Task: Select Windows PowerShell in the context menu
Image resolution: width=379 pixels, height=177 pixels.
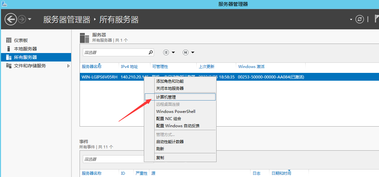Action: [175, 111]
